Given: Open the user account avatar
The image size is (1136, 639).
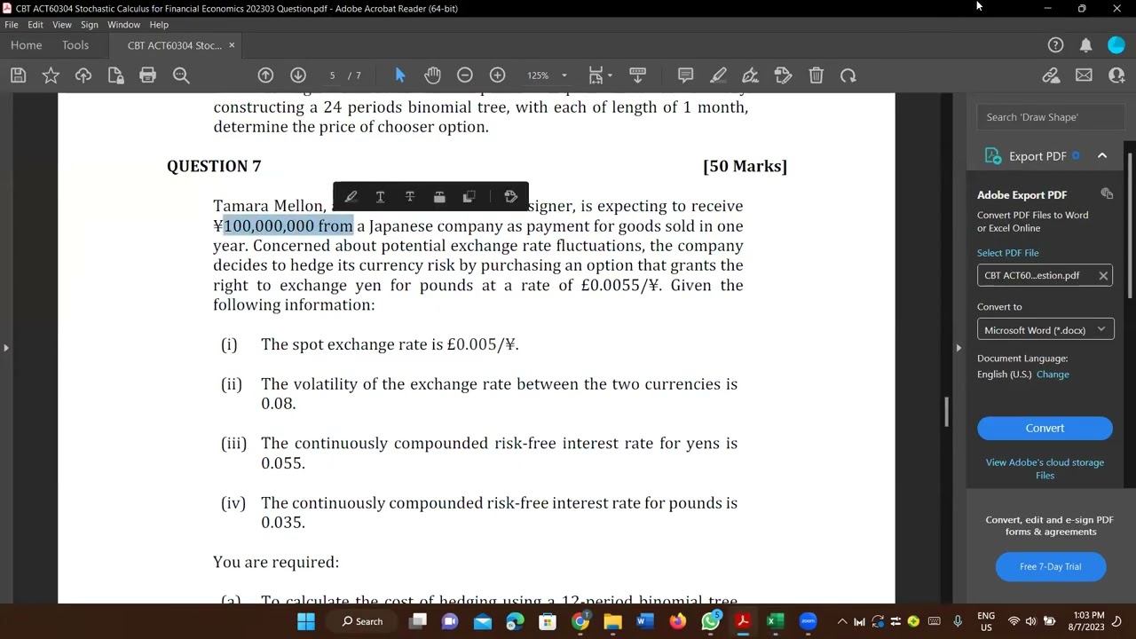Looking at the screenshot, I should [1116, 45].
